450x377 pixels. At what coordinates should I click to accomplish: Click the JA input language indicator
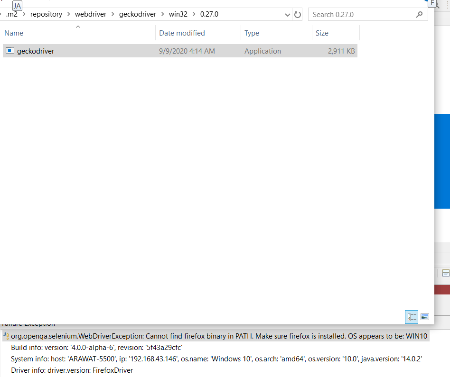pos(17,6)
